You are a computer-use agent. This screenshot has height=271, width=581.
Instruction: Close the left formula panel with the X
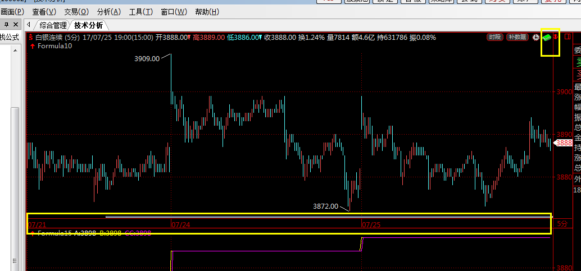[x=15, y=25]
